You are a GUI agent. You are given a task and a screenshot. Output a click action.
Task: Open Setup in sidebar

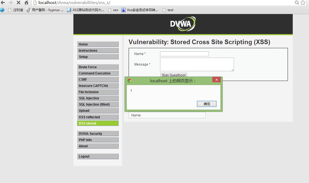pos(98,57)
